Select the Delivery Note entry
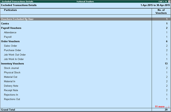The image size is (171, 112). (85, 86)
